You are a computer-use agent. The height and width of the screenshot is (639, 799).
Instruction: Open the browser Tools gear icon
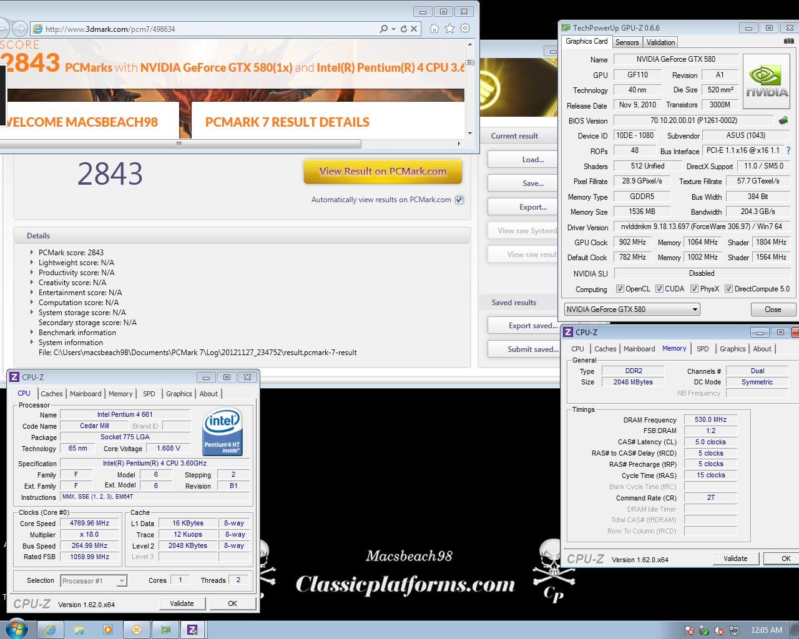(x=465, y=29)
